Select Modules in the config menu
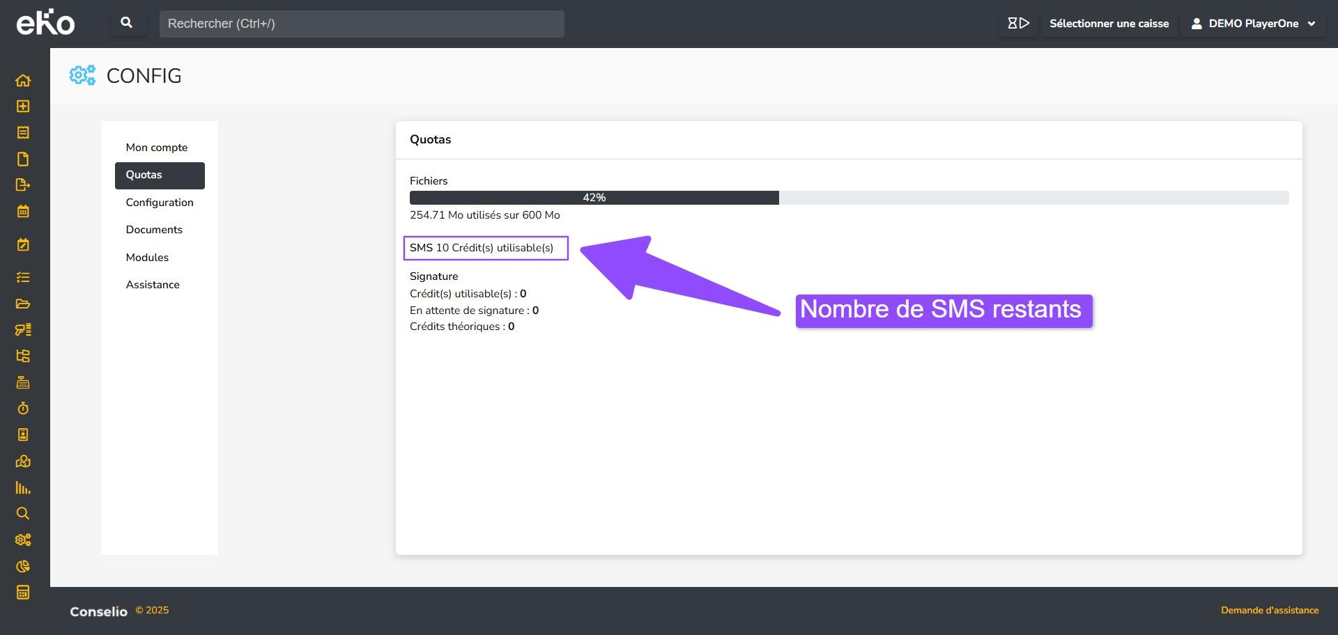The width and height of the screenshot is (1338, 635). click(147, 258)
